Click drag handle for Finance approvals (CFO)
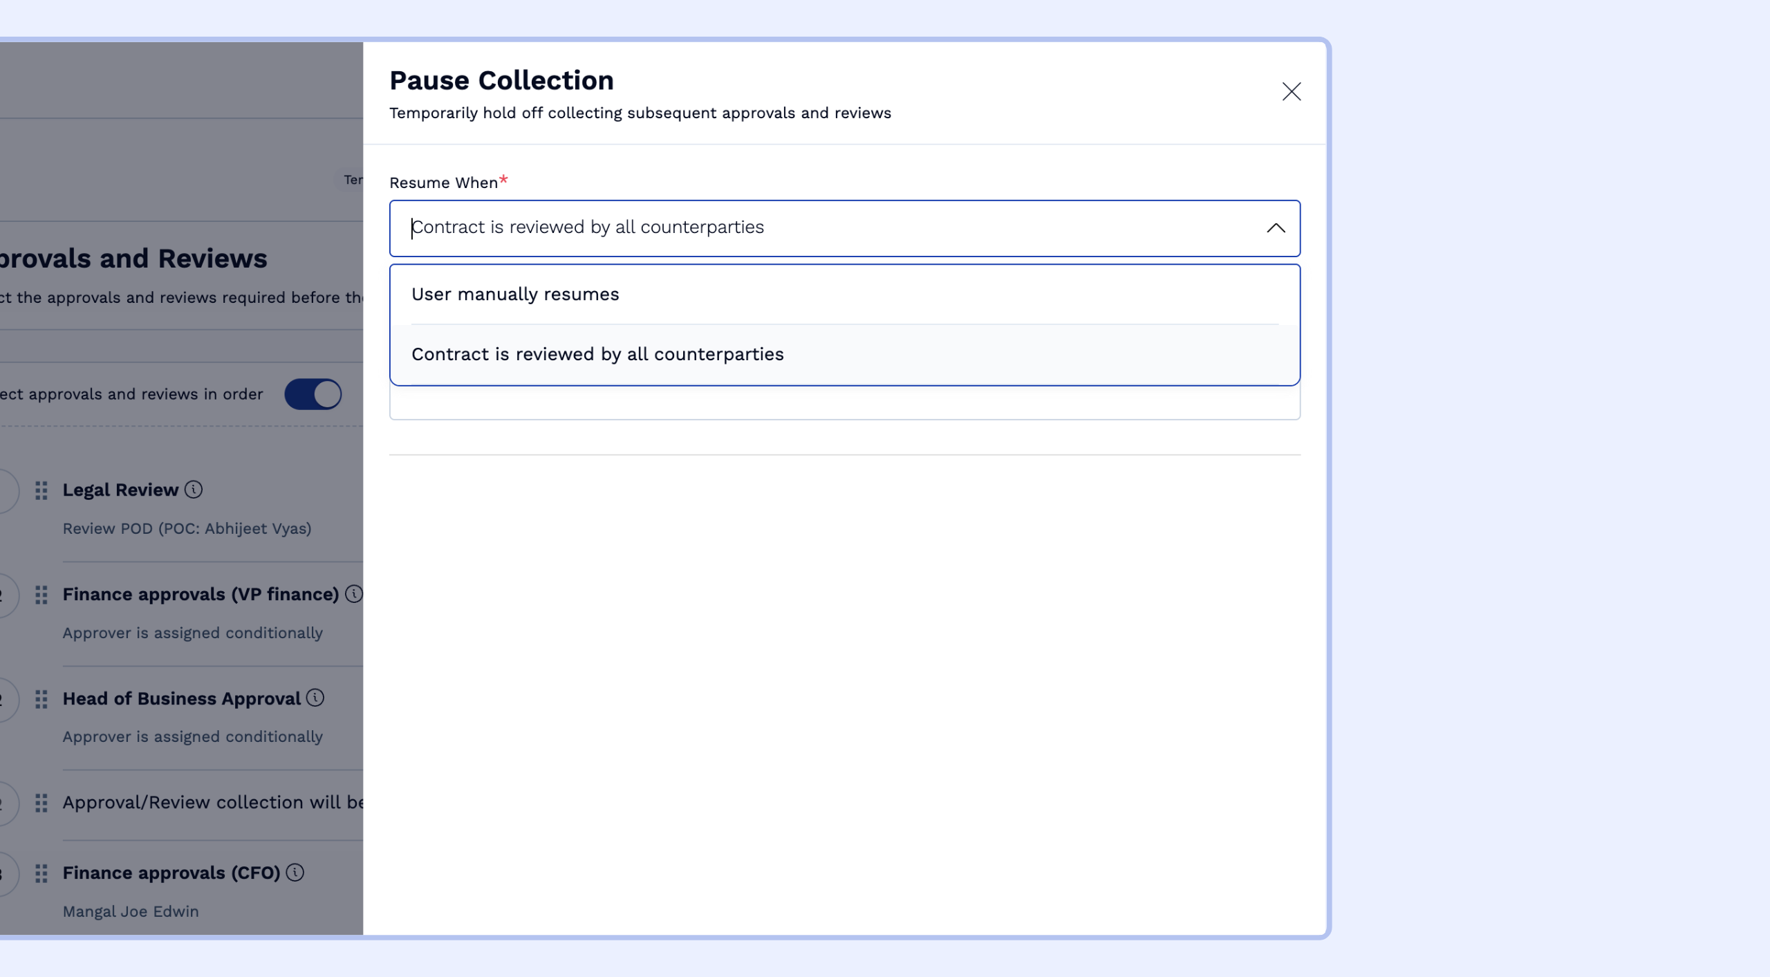 pyautogui.click(x=41, y=873)
